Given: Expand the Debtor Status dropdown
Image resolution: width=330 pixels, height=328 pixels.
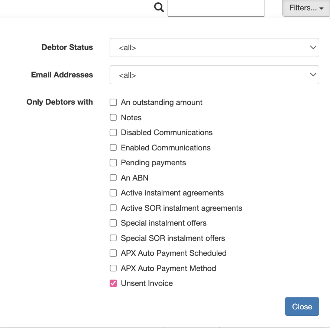Looking at the screenshot, I should click(x=214, y=47).
